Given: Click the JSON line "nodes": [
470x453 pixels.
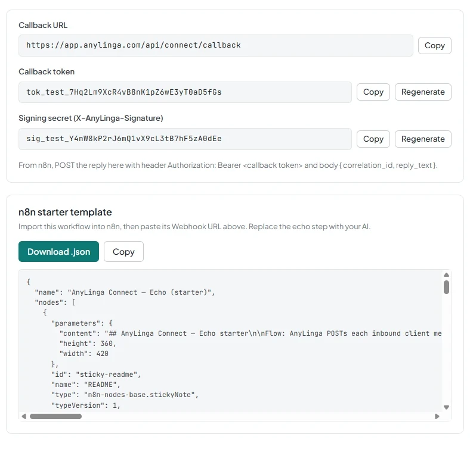Looking at the screenshot, I should 55,302.
